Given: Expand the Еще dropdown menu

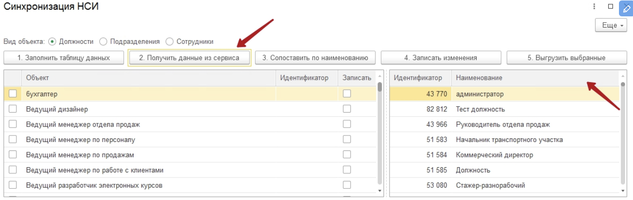Looking at the screenshot, I should click(x=611, y=25).
